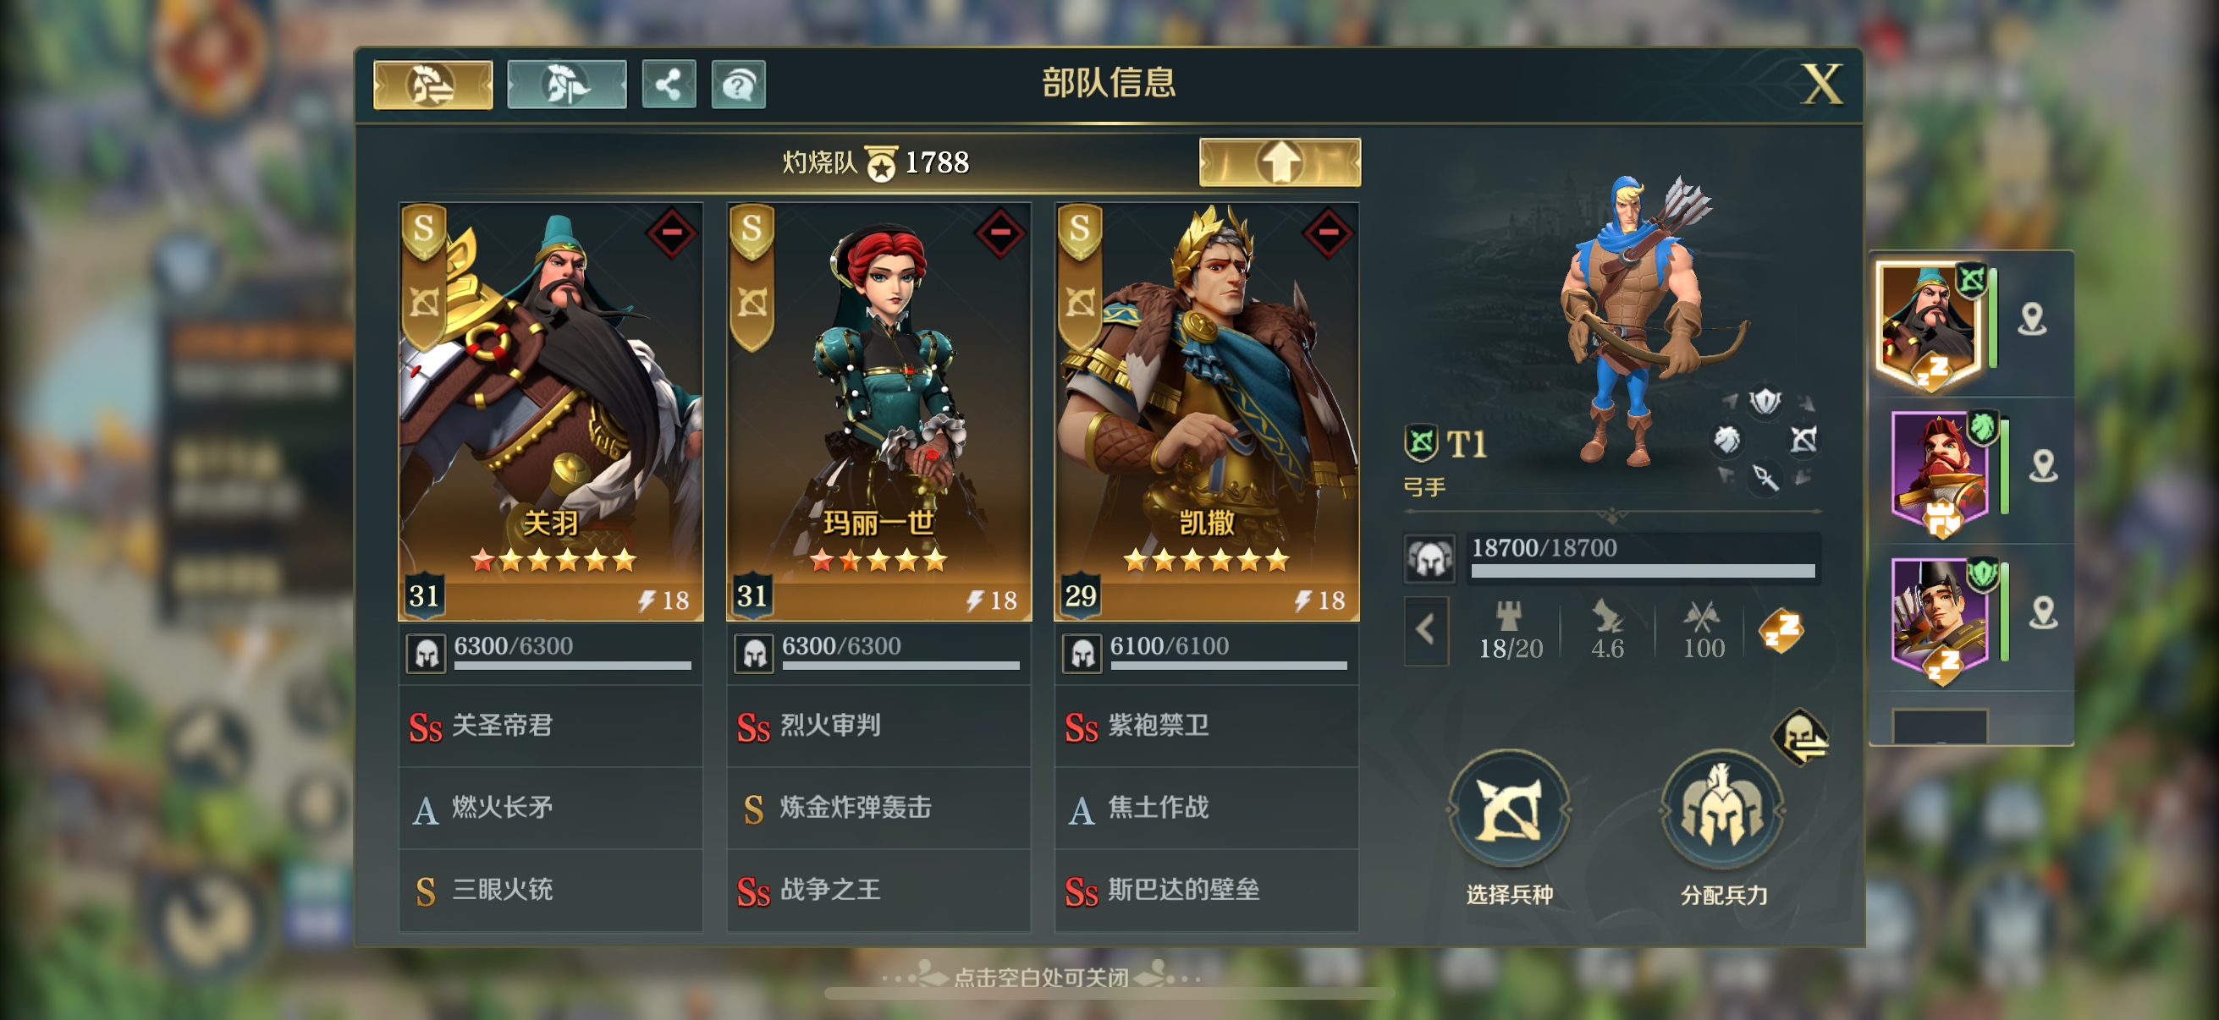Click the resting status zZ icon
This screenshot has height=1020, width=2219.
(1781, 631)
